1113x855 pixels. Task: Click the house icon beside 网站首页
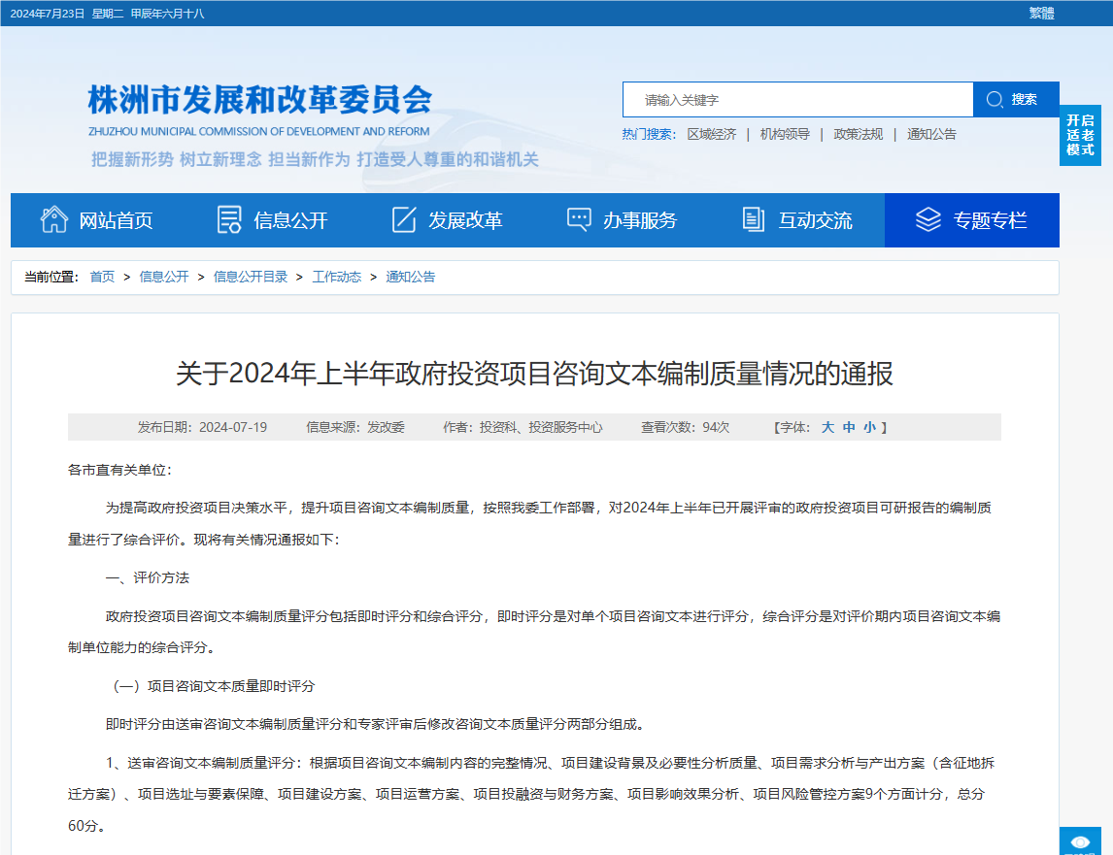click(x=54, y=219)
